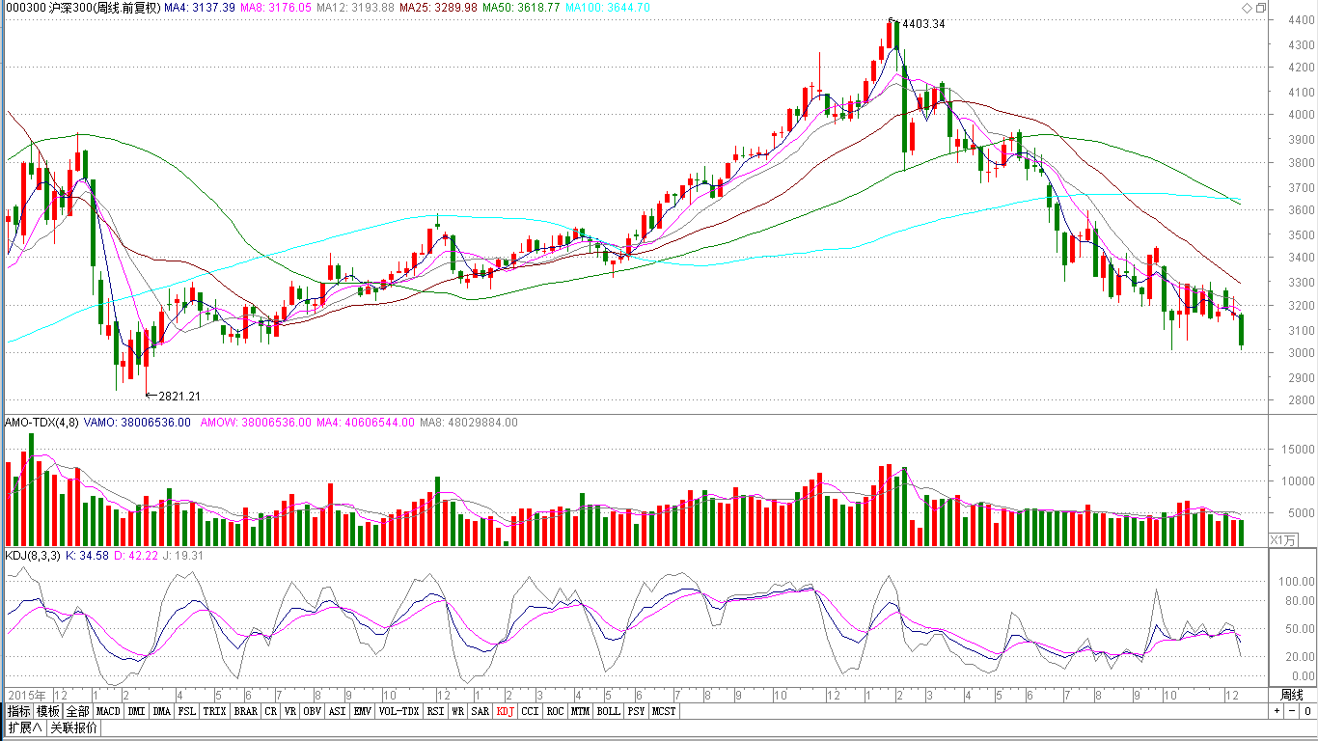Click the K: 34.58 value
The image size is (1318, 741).
pos(87,555)
